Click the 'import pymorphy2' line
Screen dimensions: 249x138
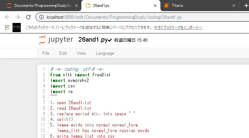[x=69, y=80]
